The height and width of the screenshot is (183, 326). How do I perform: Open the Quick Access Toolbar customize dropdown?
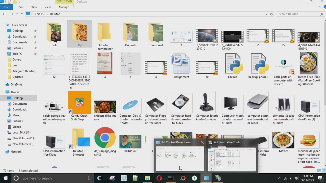click(x=19, y=2)
